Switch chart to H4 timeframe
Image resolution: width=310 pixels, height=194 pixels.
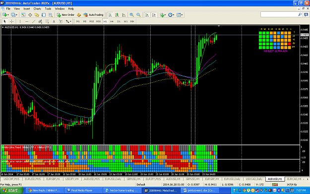112,21
